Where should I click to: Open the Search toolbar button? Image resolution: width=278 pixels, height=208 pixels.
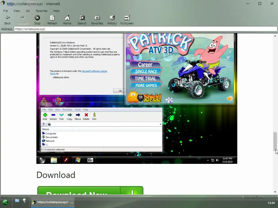tap(82, 20)
